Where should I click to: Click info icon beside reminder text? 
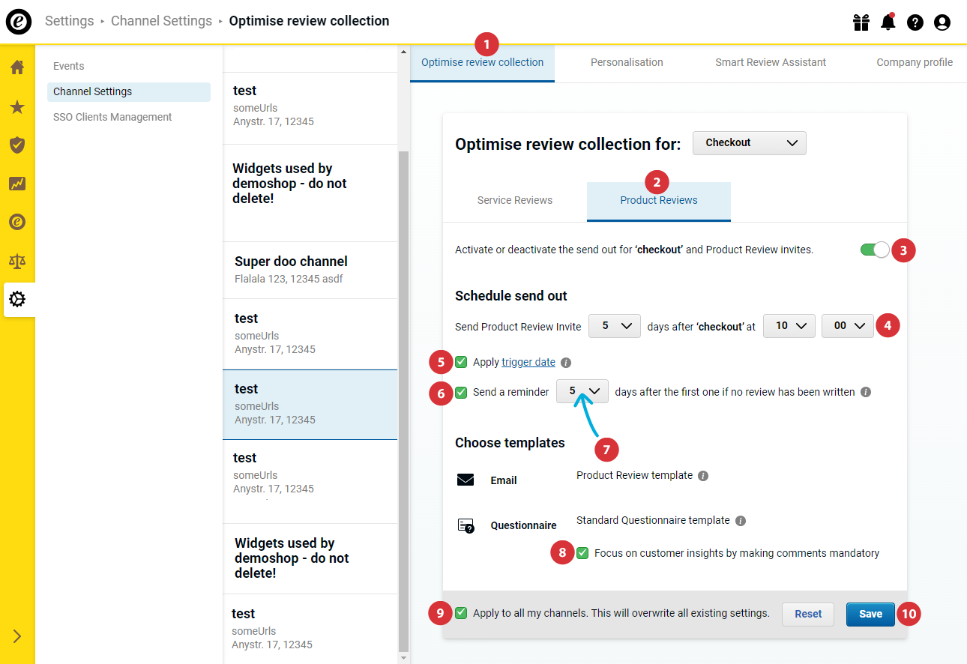pos(866,392)
